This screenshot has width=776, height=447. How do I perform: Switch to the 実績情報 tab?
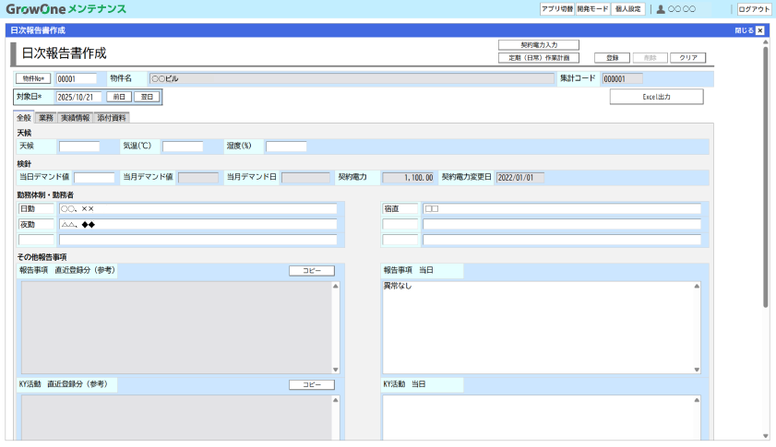pos(76,118)
